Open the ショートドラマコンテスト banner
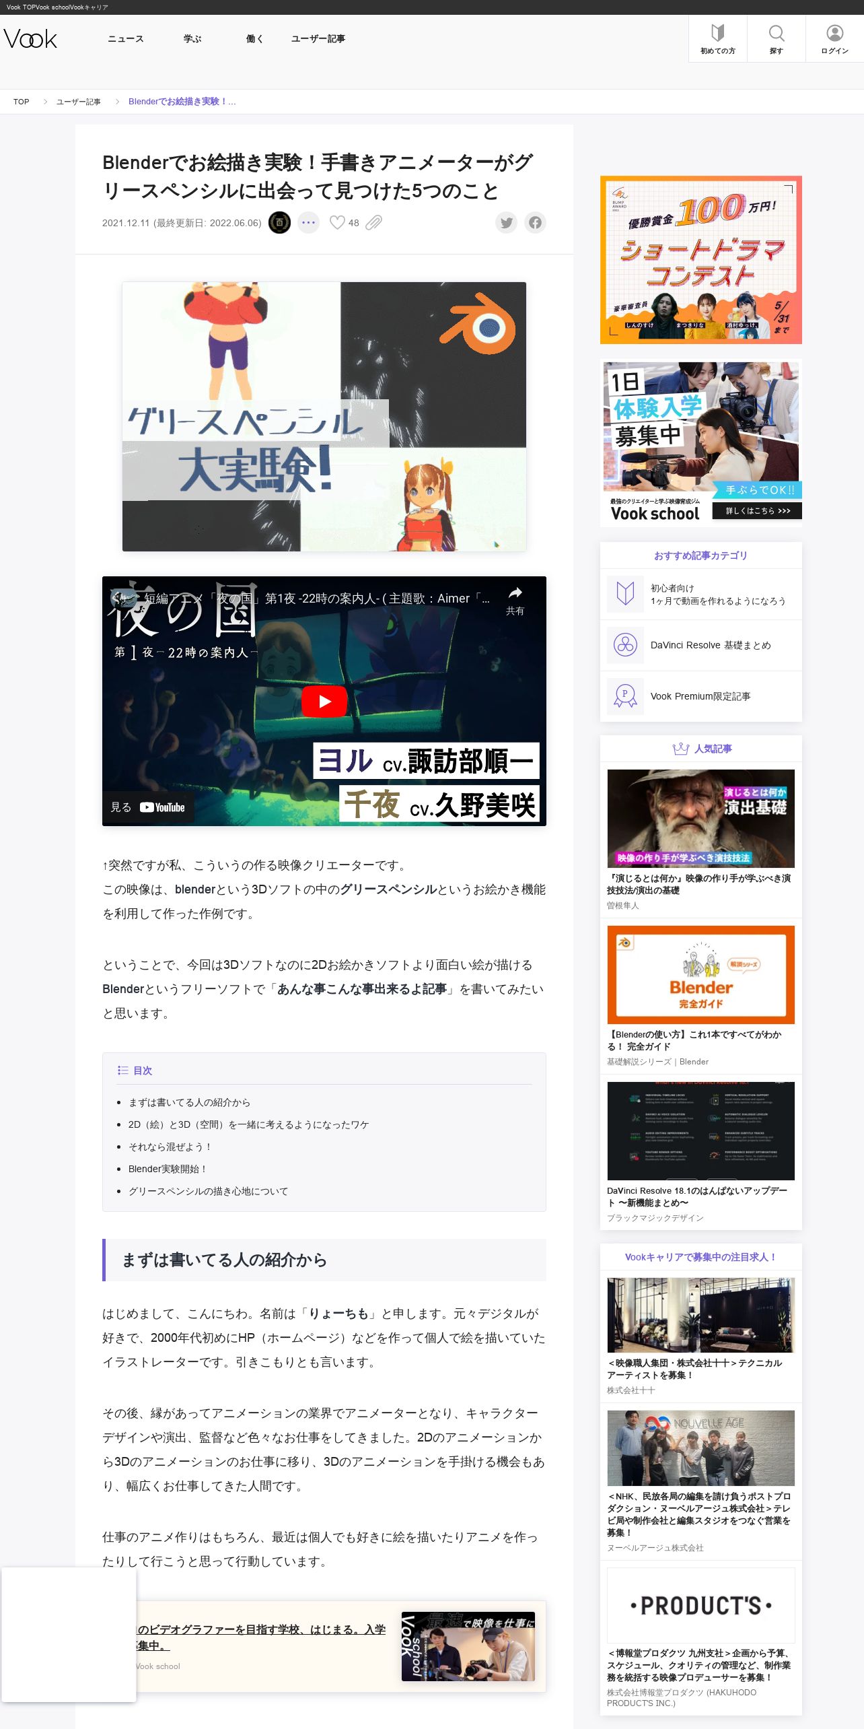864x1729 pixels. tap(700, 260)
